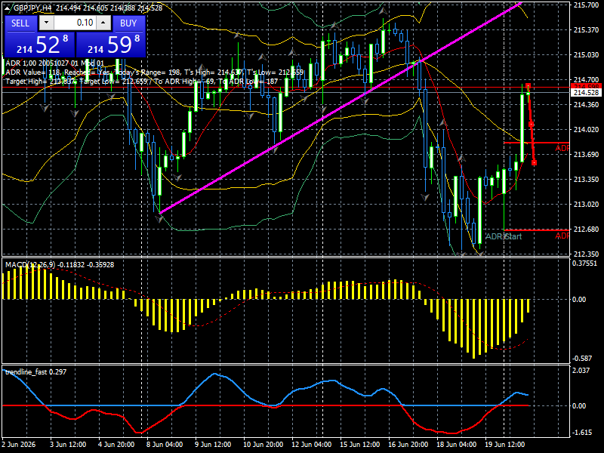The height and width of the screenshot is (453, 604).
Task: Click the red square at forecast line bottom
Action: point(535,163)
